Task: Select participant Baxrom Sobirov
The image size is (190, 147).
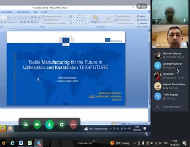Action: 170,55
